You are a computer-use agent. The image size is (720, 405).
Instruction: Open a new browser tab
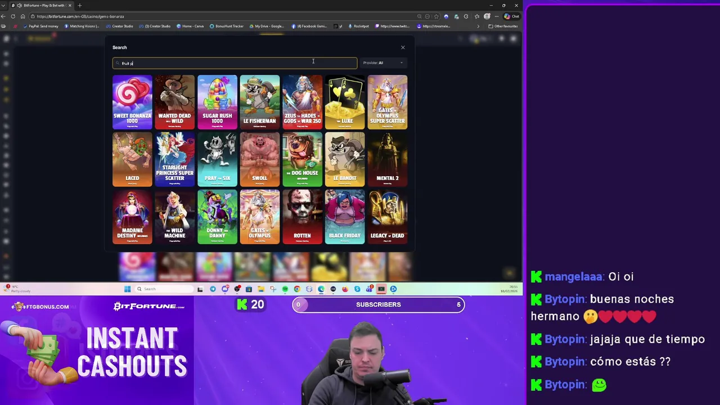79,5
